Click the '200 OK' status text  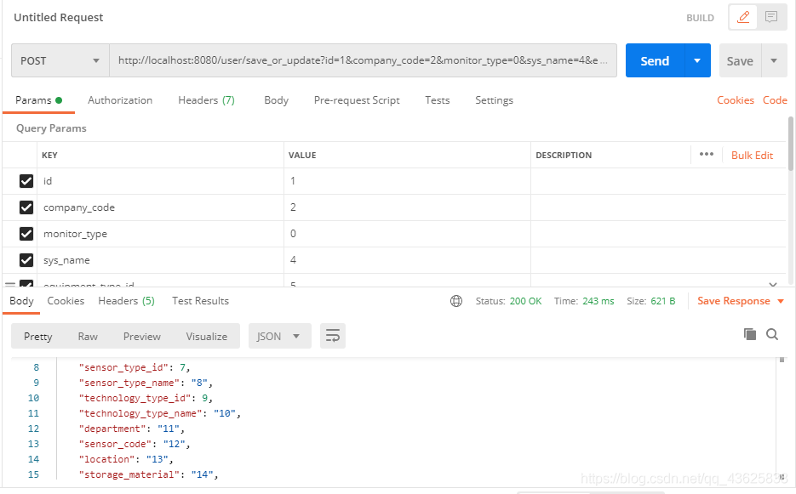[x=525, y=301]
